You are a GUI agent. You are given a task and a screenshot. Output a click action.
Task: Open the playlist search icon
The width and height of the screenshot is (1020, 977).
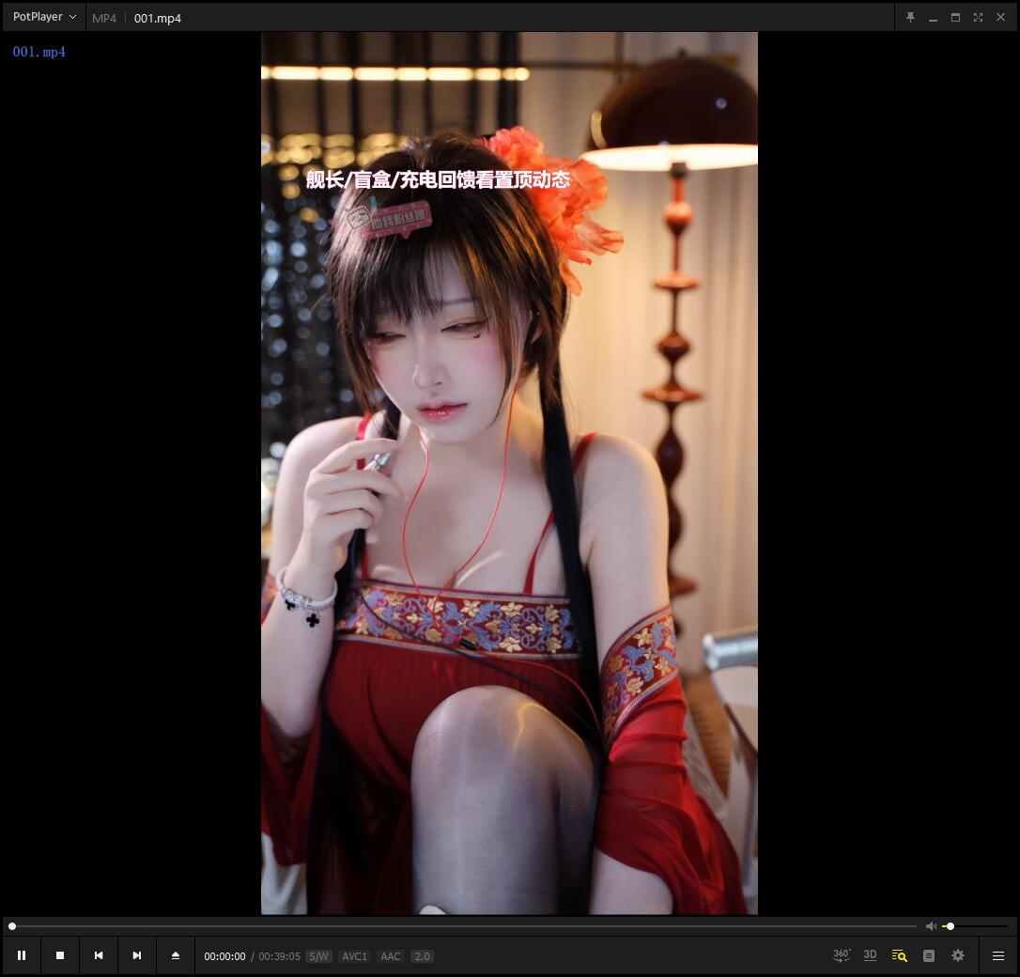point(899,955)
